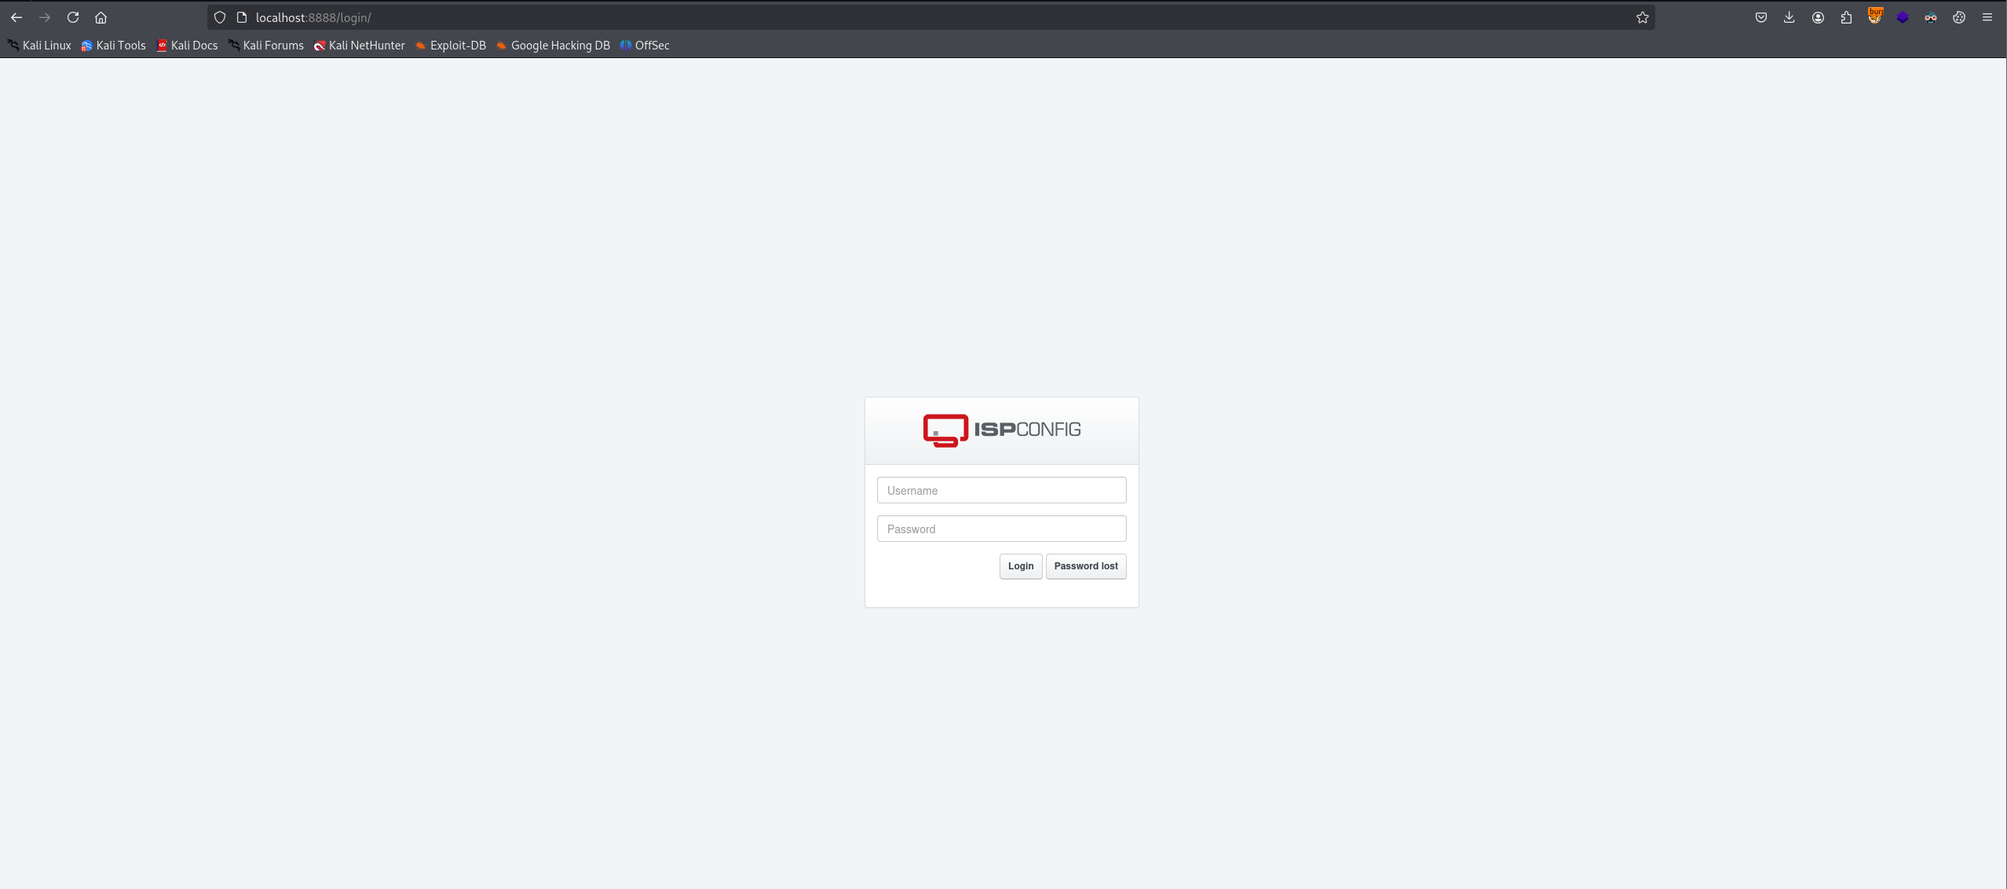Open the Google Hacking DB bookmark
Viewport: 2007px width, 889px height.
(553, 46)
